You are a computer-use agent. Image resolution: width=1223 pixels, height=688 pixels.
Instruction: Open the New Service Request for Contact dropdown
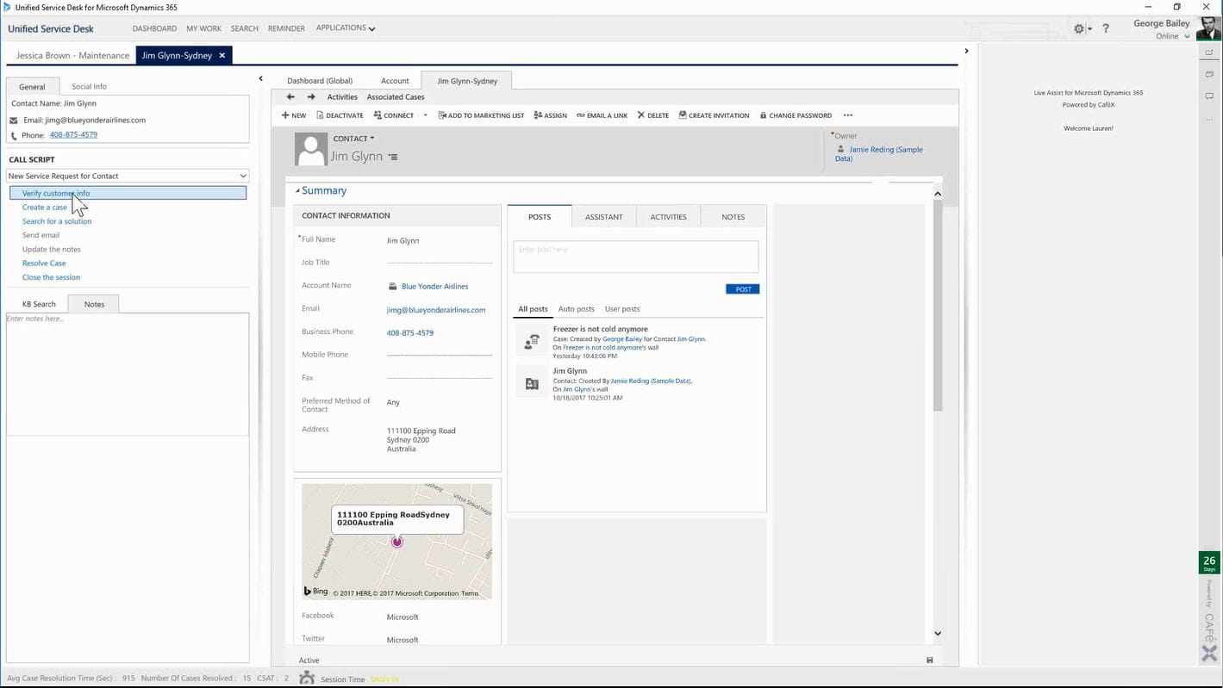click(x=242, y=176)
